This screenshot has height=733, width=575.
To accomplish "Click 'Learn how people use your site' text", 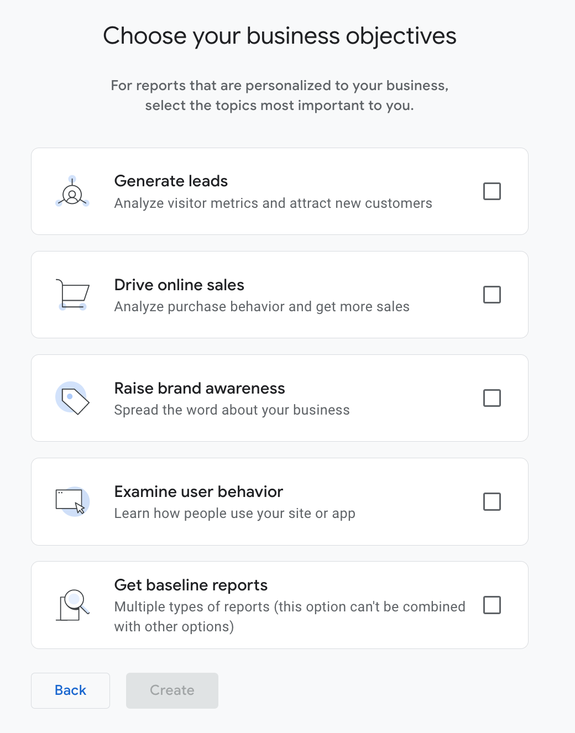I will point(234,514).
